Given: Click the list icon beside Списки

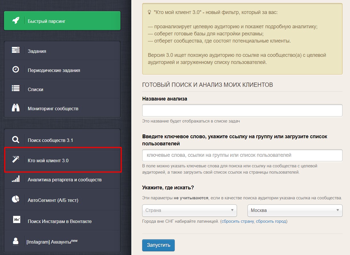Looking at the screenshot, I should (16, 89).
